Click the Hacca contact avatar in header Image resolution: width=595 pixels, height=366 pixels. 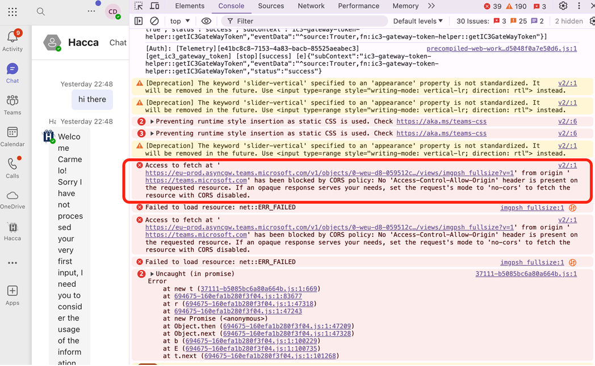52,42
